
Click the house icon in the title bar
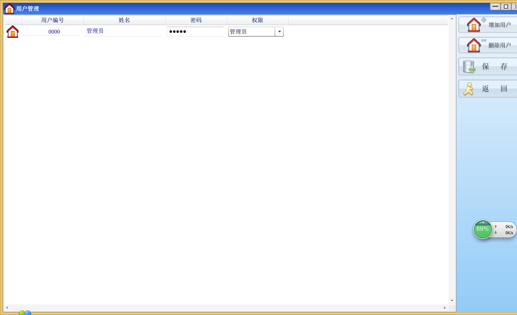[9, 9]
